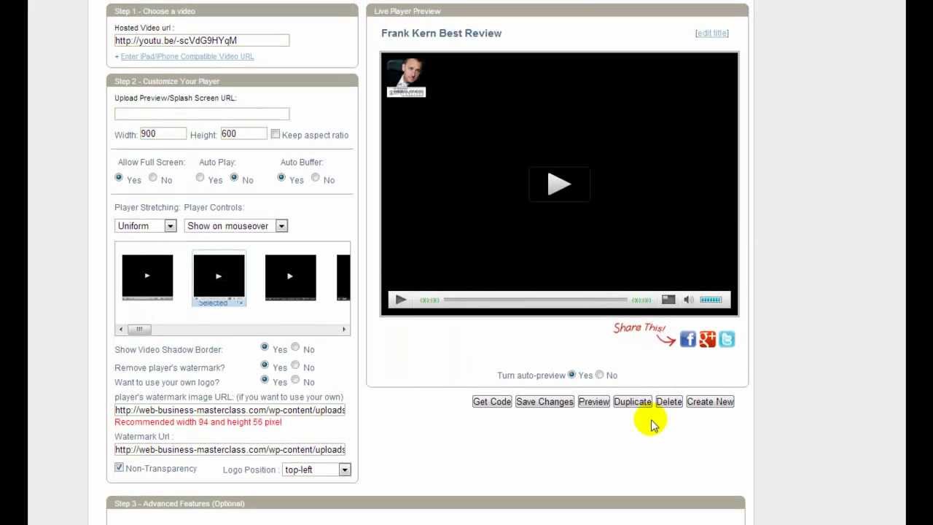
Task: Click Create New button
Action: [710, 402]
